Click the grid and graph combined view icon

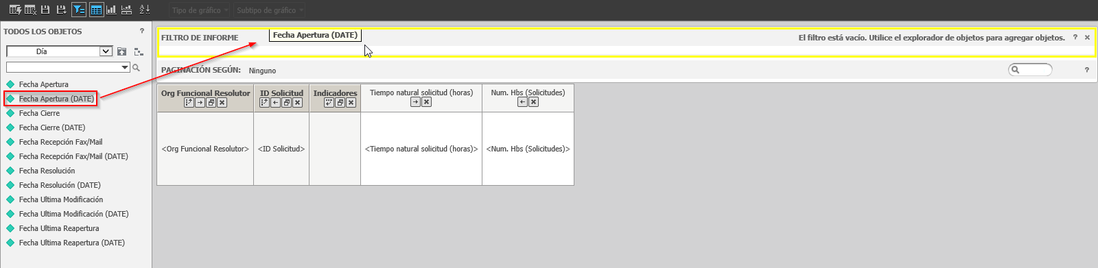pyautogui.click(x=126, y=10)
